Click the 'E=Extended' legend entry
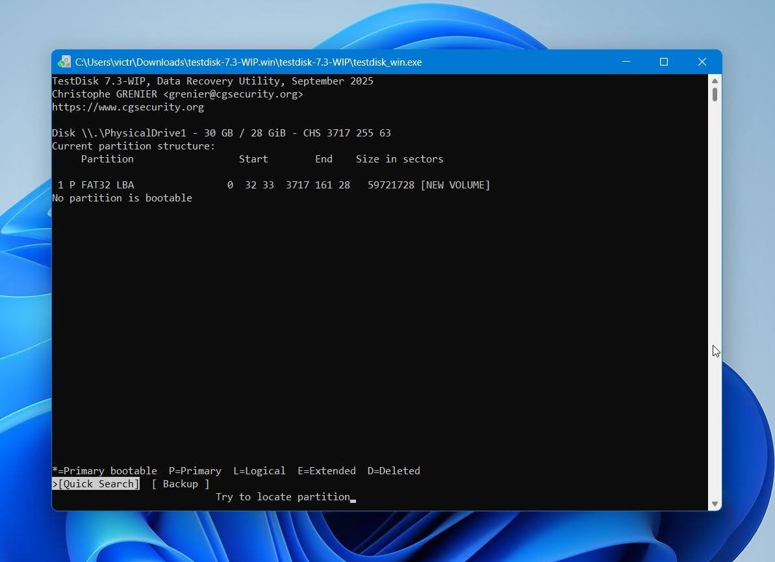The image size is (775, 562). click(327, 471)
